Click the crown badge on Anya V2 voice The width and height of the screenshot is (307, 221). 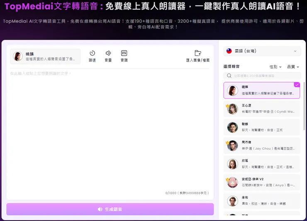click(227, 179)
